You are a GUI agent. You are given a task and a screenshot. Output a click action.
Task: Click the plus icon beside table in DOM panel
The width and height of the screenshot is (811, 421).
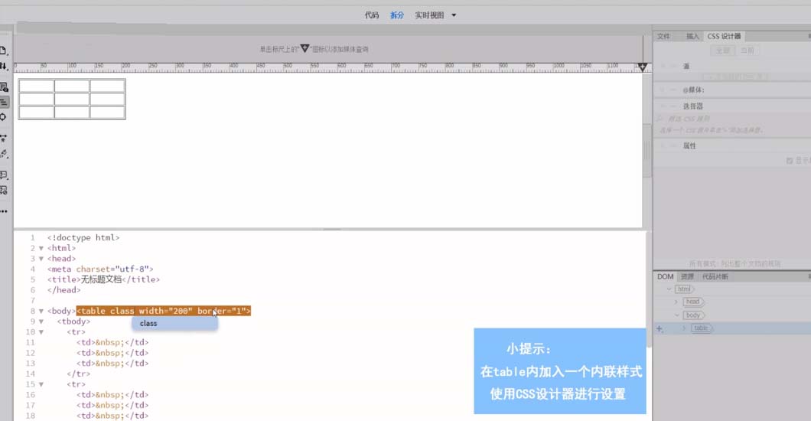tap(660, 328)
